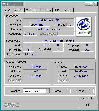Open the Processor selection dropdown arrow
Screen dimensions: 99x111
tap(48, 91)
